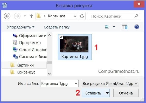This screenshot has height=103, width=146.
Task: Open the Все рисунки file type dropdown
Action: tap(110, 83)
